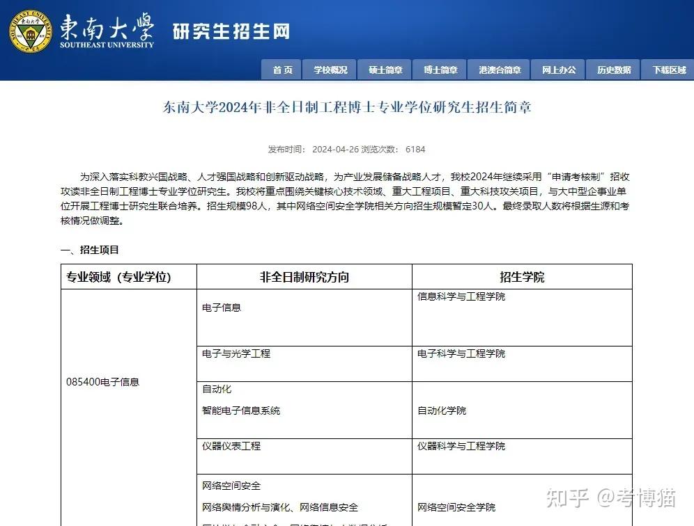Click the text 网络舆情分析与演化、网络信息安全

[279, 507]
